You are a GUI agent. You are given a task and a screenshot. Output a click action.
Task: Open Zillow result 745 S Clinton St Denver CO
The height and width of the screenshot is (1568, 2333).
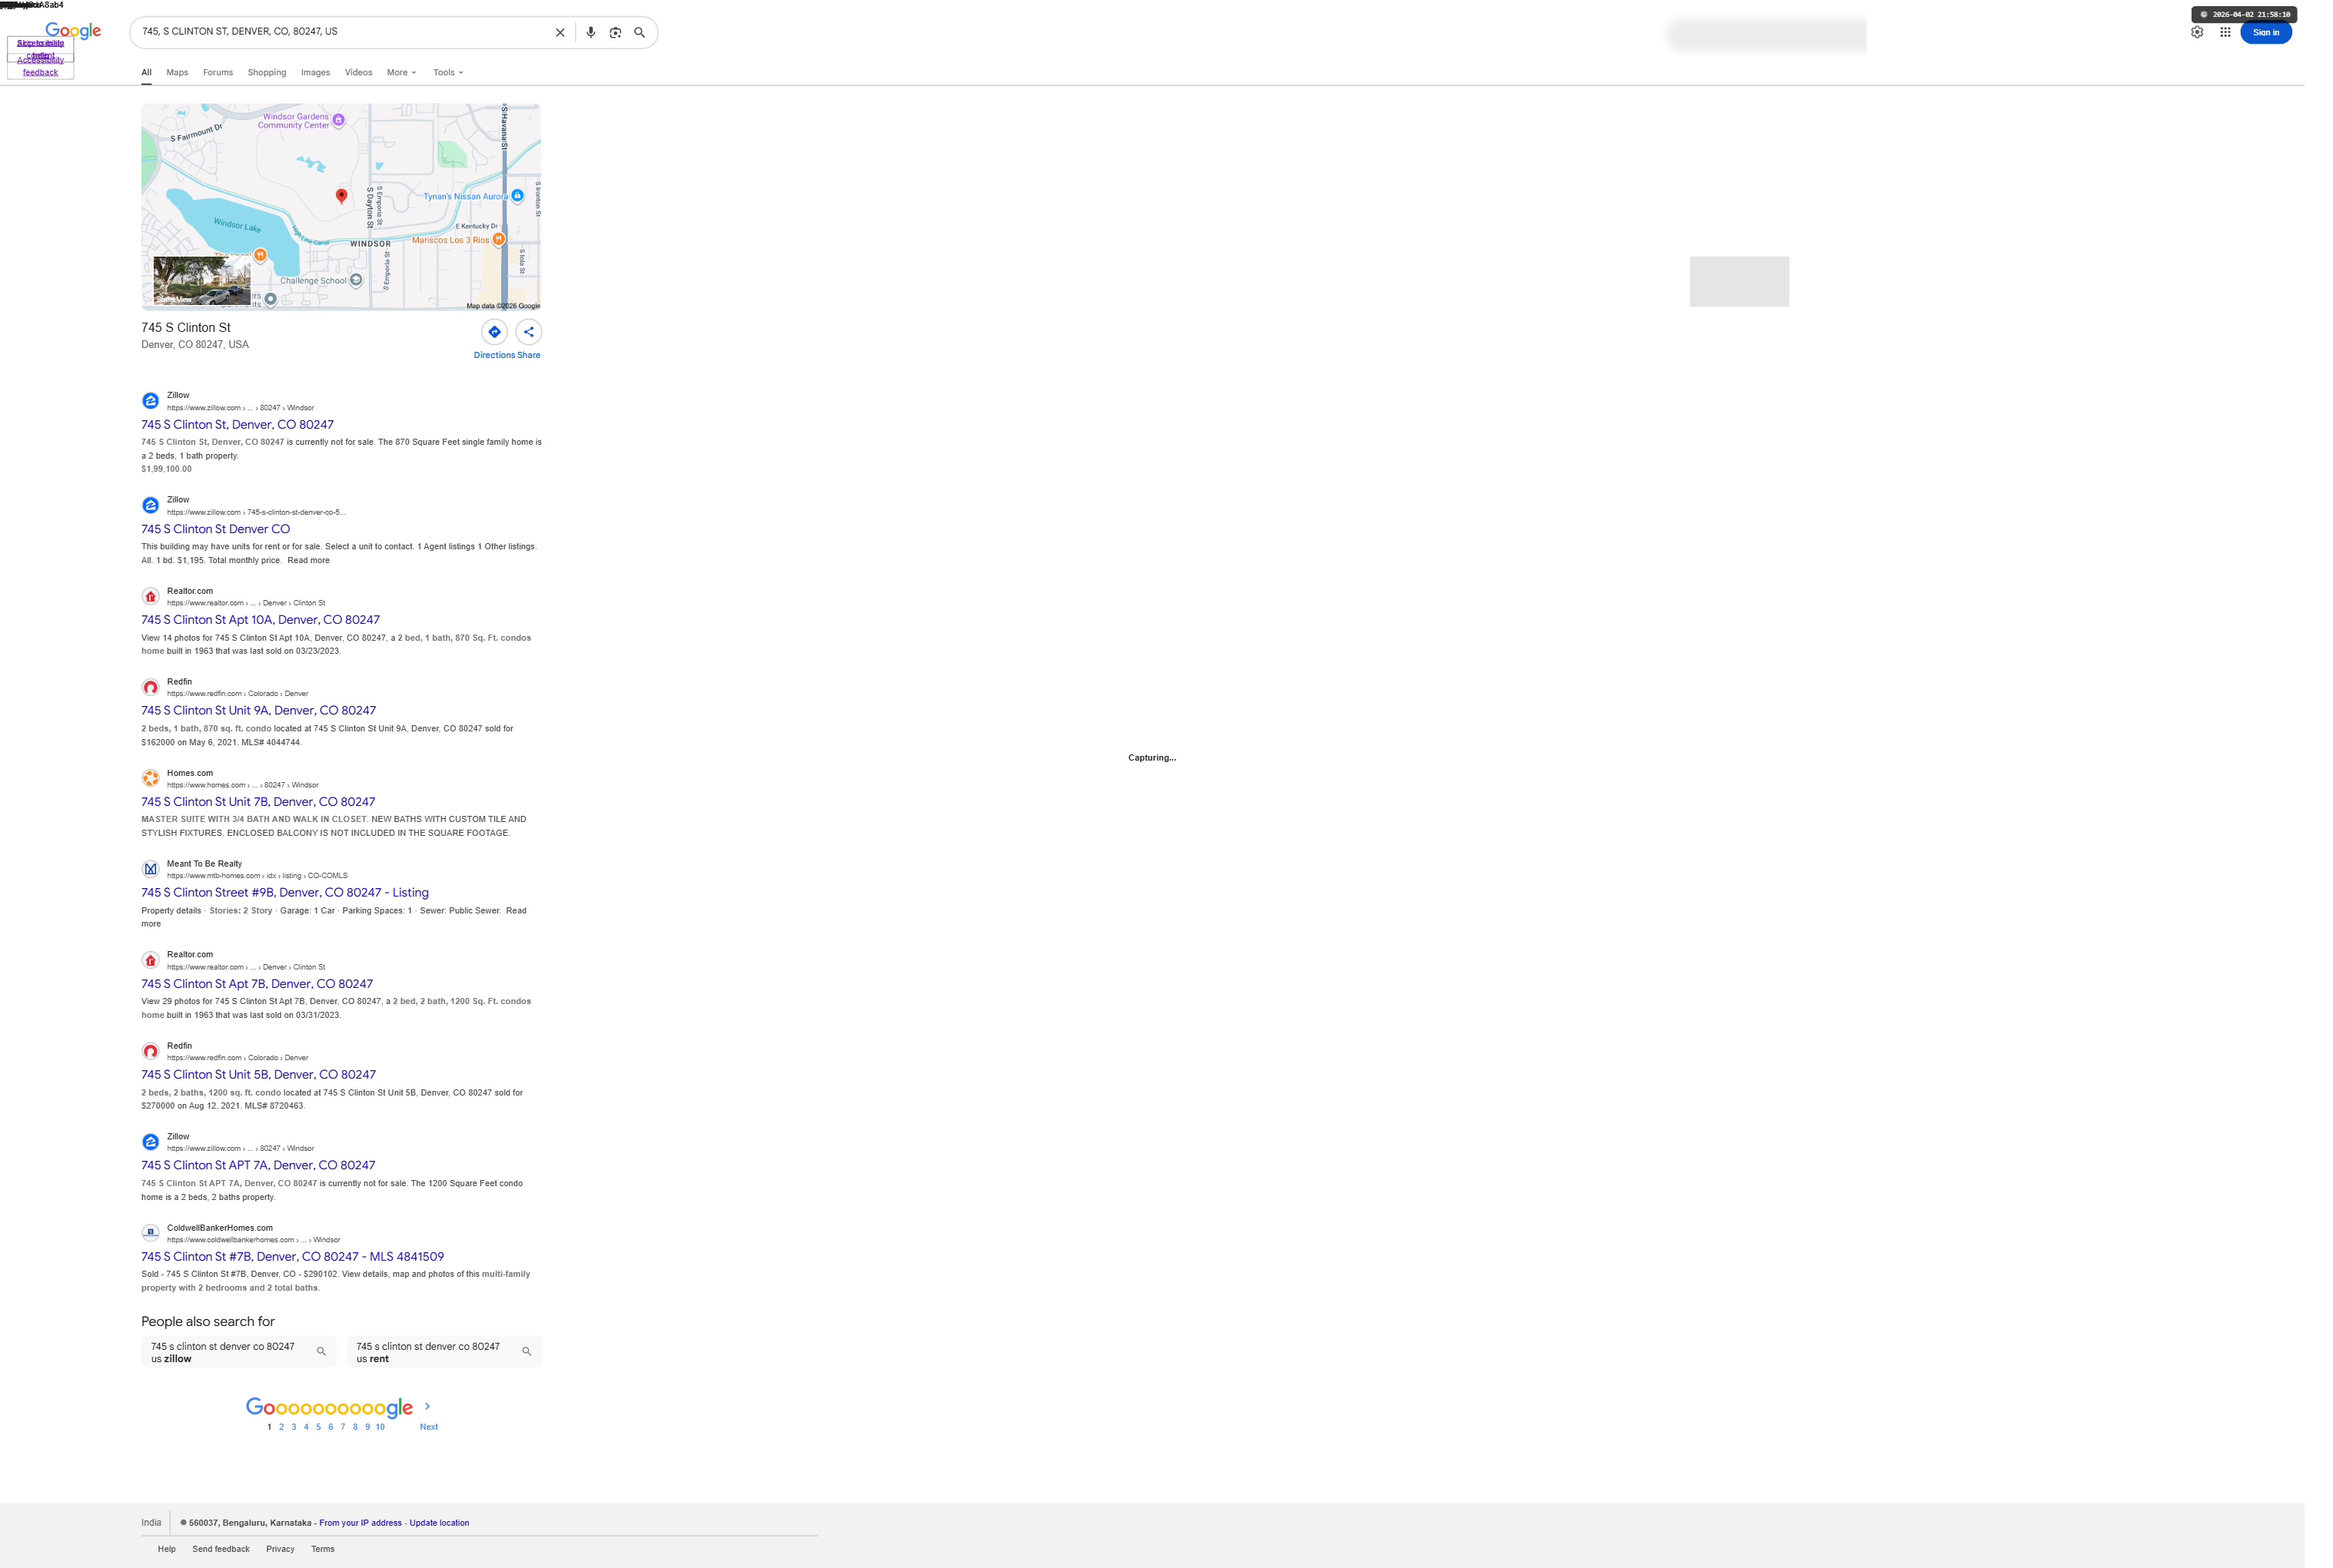point(215,530)
